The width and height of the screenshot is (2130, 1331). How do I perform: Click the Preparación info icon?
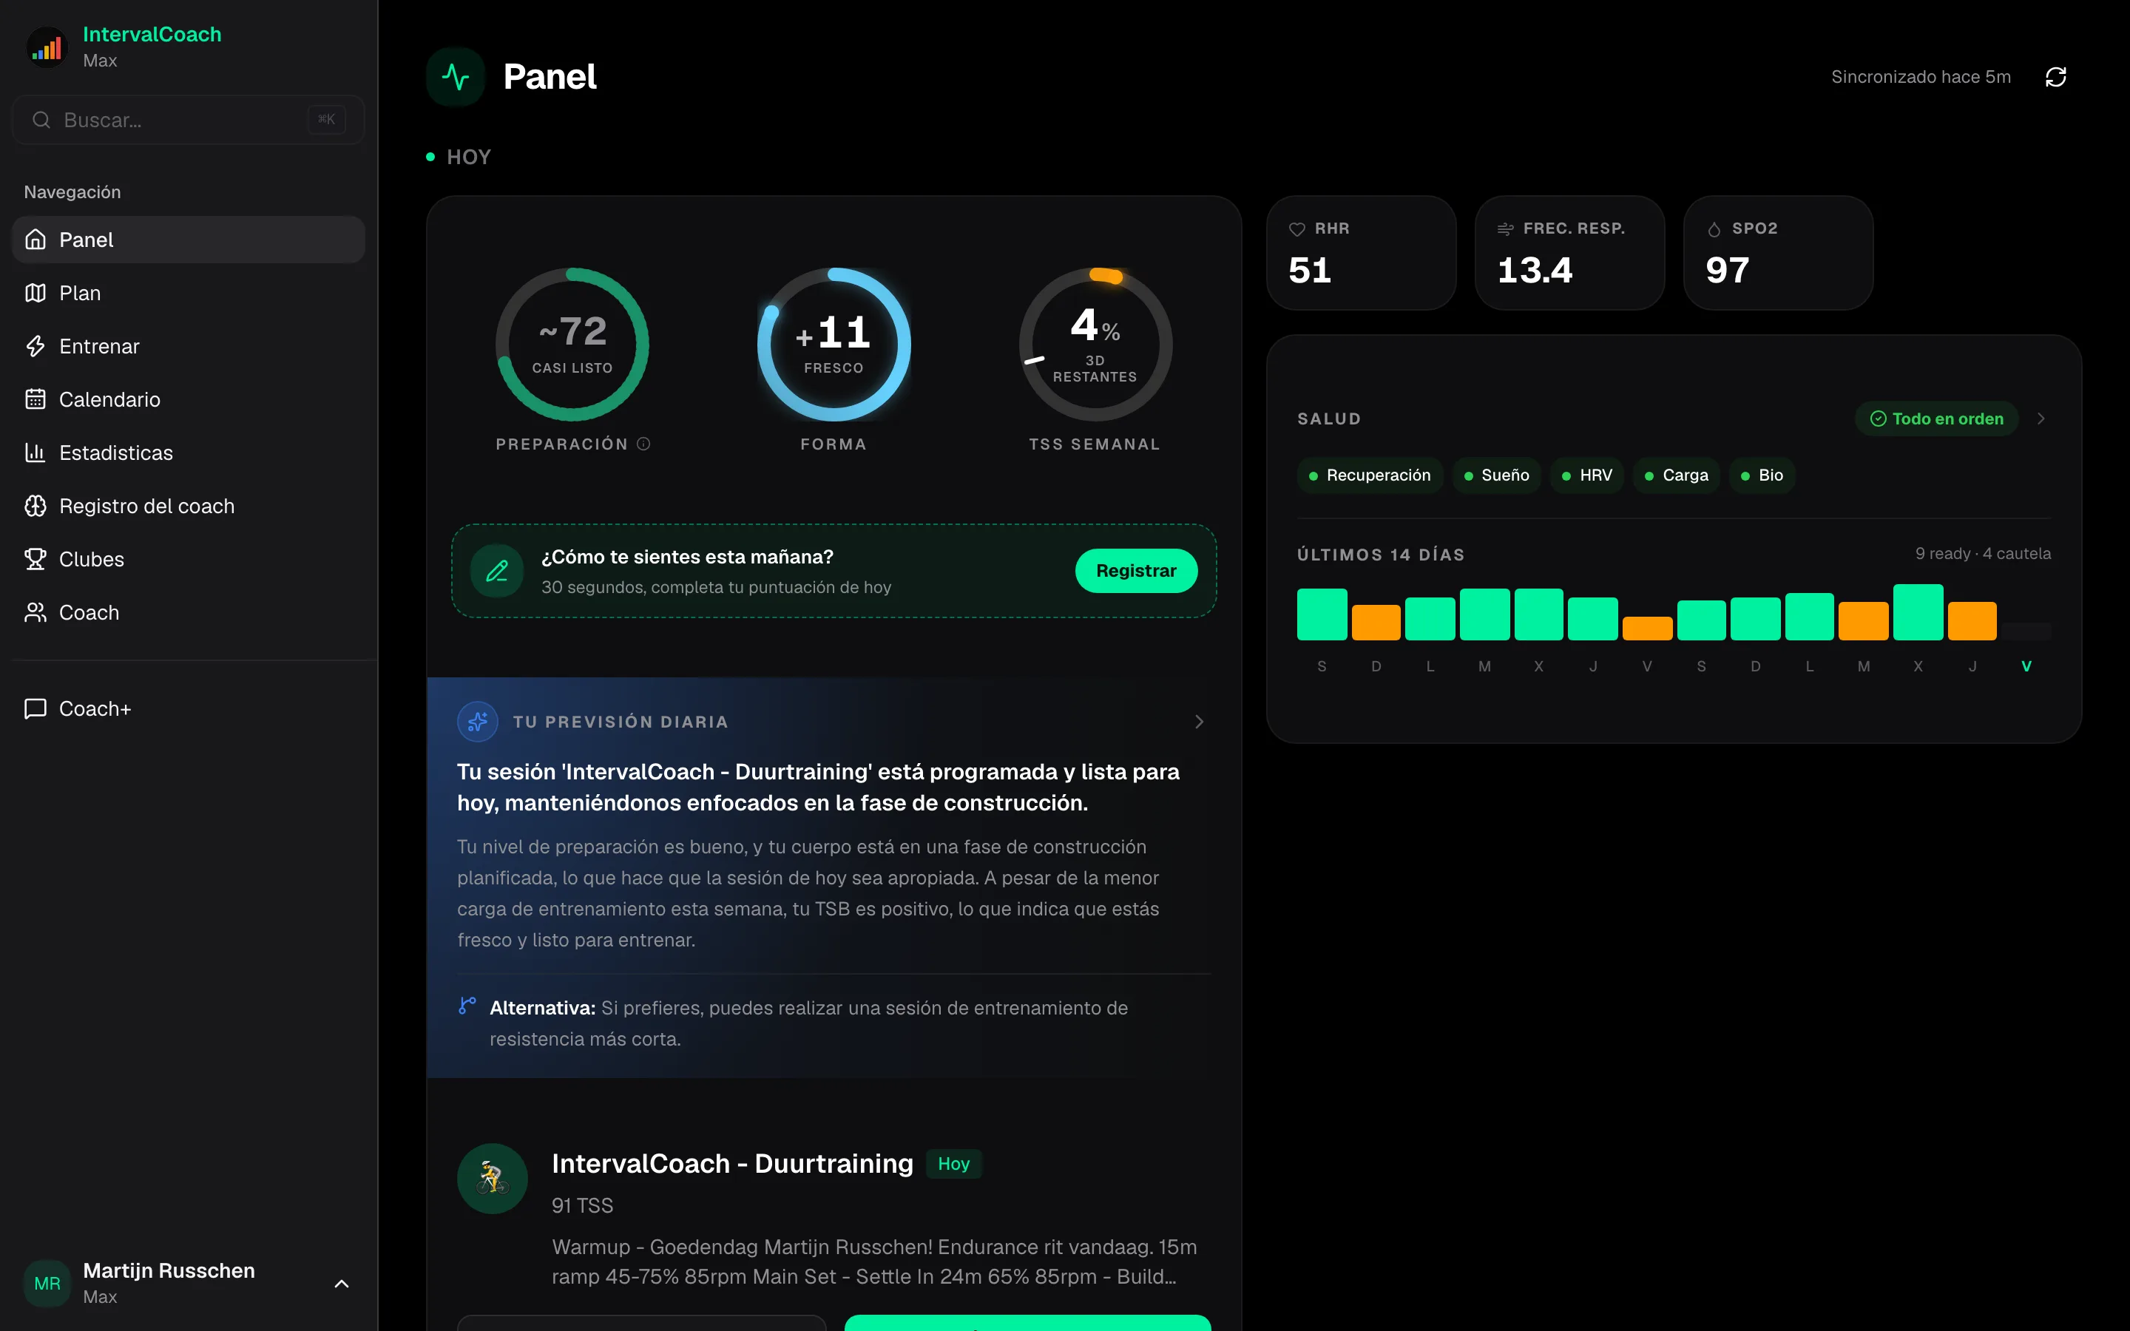tap(643, 444)
